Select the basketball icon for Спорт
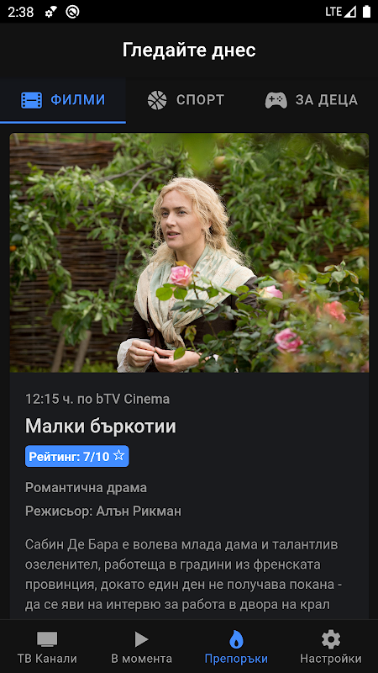 [157, 100]
